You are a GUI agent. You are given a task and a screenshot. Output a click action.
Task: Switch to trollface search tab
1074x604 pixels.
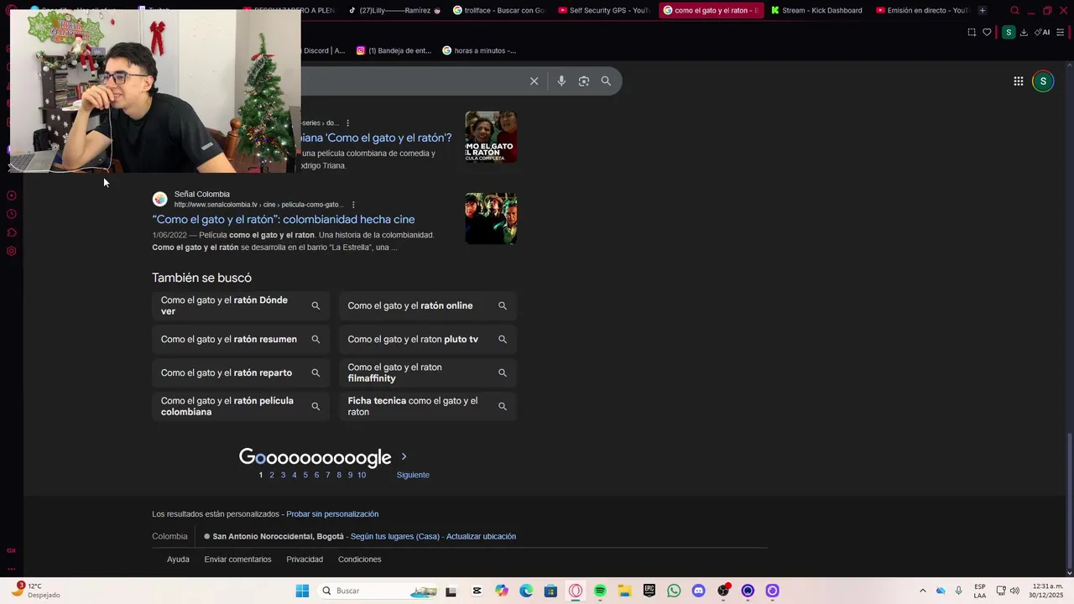(x=498, y=11)
